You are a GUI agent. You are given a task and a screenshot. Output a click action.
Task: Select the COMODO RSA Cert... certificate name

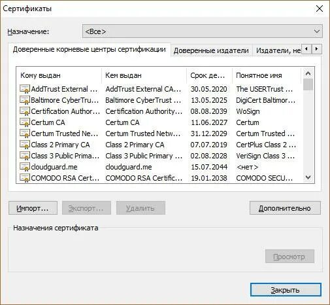pyautogui.click(x=65, y=178)
